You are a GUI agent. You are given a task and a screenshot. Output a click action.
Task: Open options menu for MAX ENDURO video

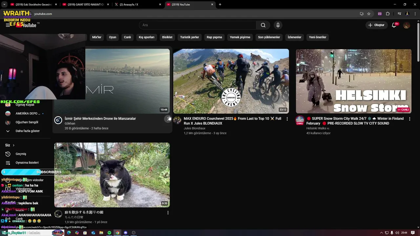(x=287, y=119)
